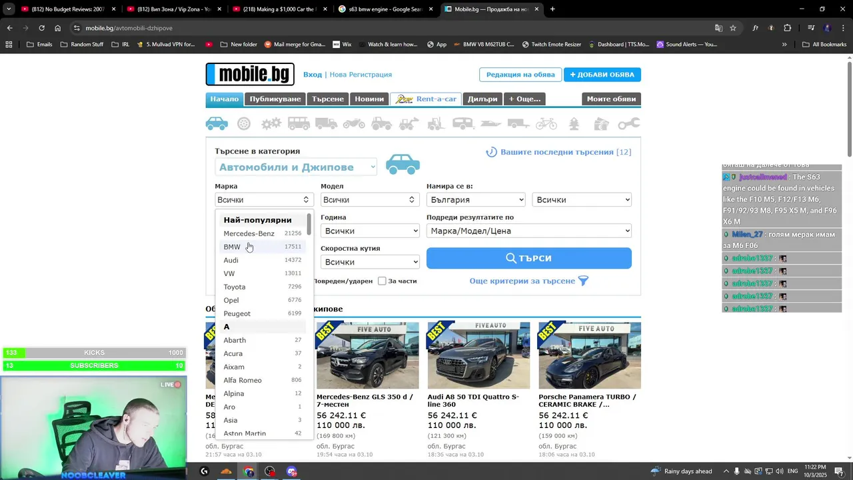This screenshot has height=480, width=853.
Task: Select the boats category icon
Action: (490, 123)
